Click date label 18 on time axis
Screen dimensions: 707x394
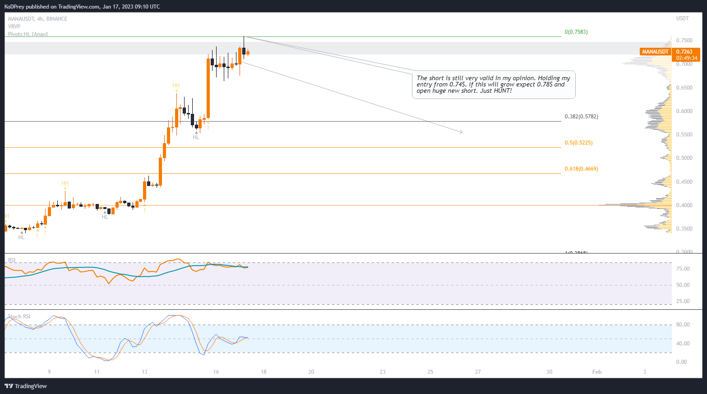point(263,372)
